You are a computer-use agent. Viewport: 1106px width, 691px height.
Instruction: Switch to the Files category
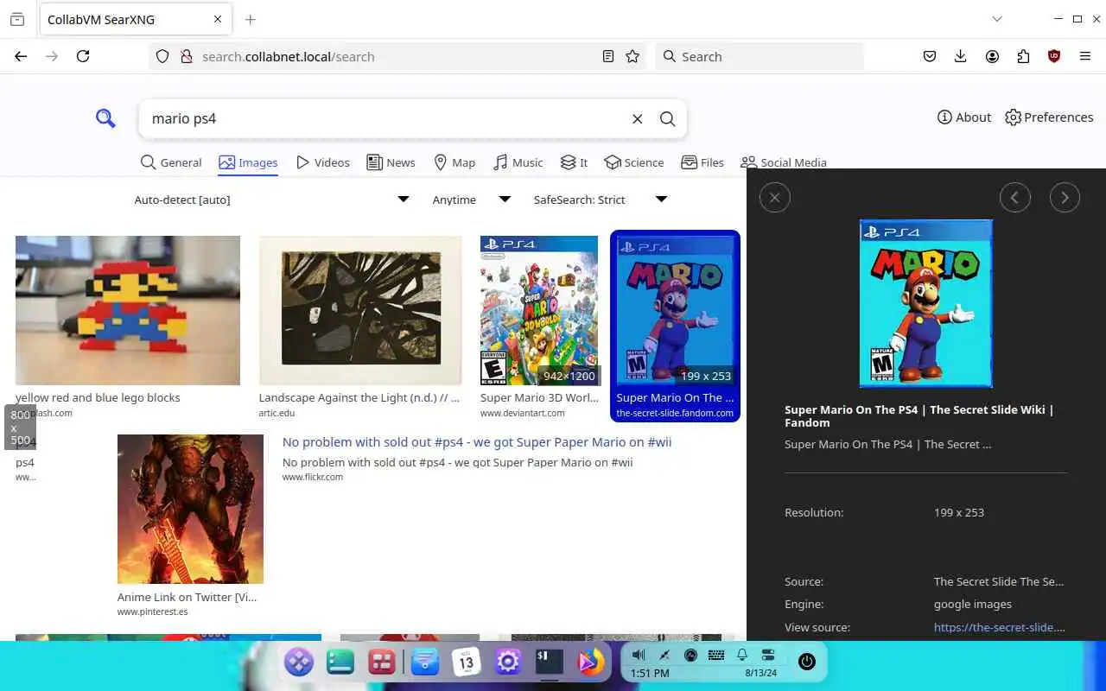(702, 162)
